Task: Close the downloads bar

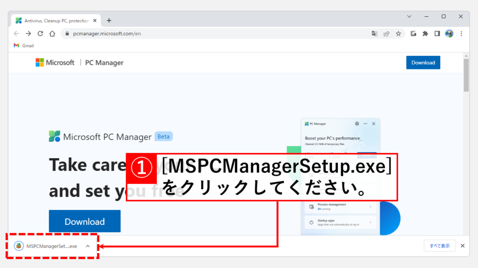Action: click(463, 246)
